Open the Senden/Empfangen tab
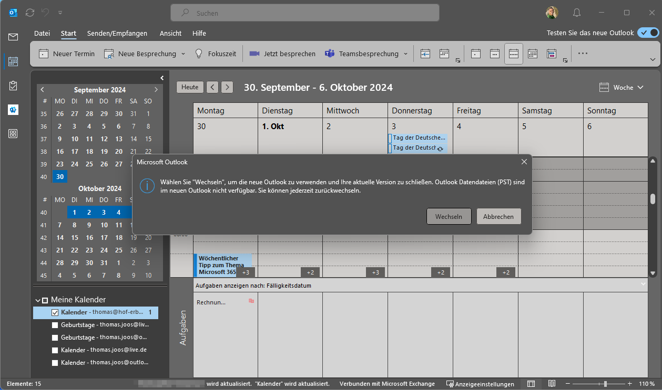662x390 pixels. click(x=117, y=33)
